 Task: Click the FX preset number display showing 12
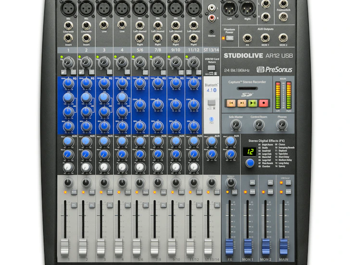tap(250, 152)
